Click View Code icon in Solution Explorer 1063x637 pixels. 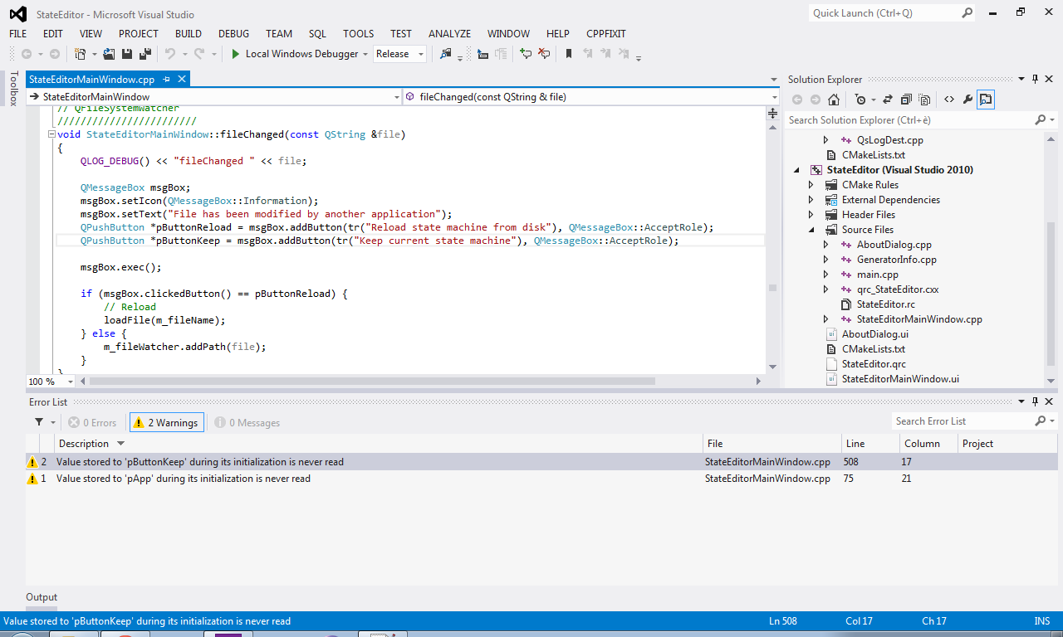949,100
